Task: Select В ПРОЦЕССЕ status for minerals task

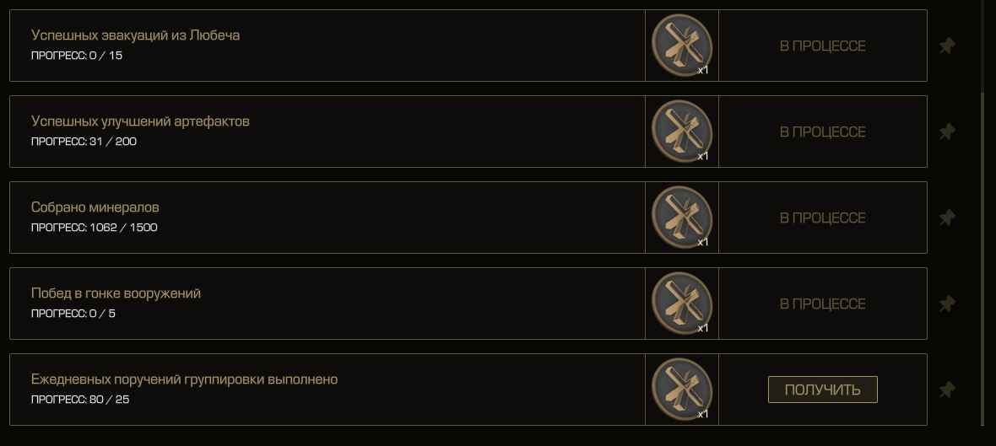Action: click(x=823, y=218)
